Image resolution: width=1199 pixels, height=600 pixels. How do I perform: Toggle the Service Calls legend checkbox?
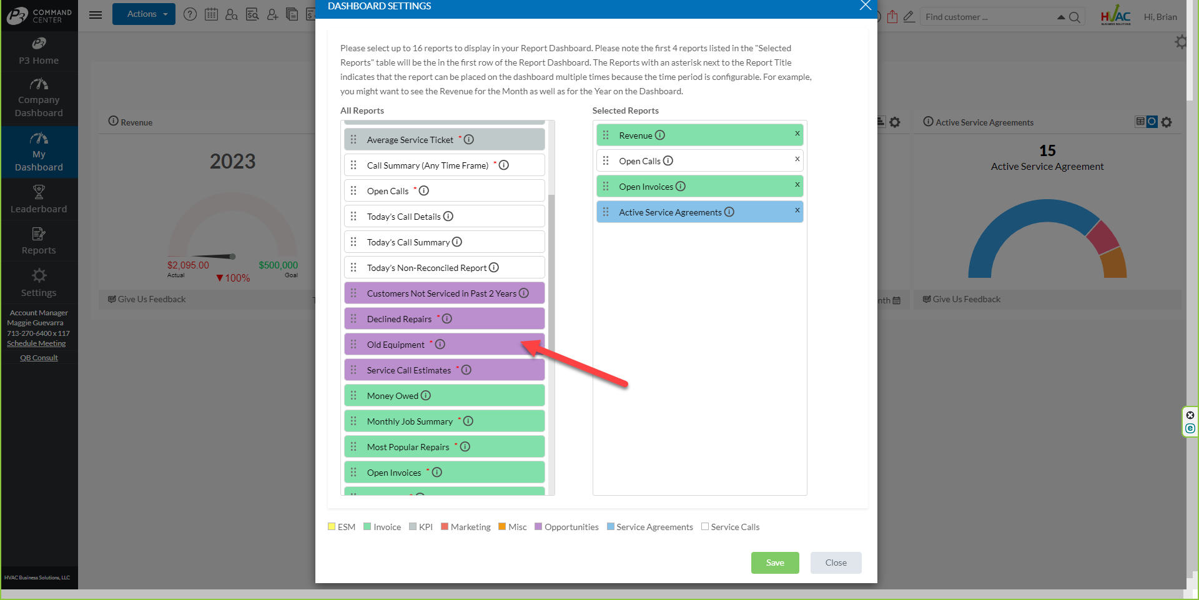[x=706, y=526]
